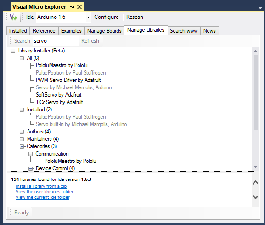Select Servo by Michael Margolis, Arduino

point(74,87)
